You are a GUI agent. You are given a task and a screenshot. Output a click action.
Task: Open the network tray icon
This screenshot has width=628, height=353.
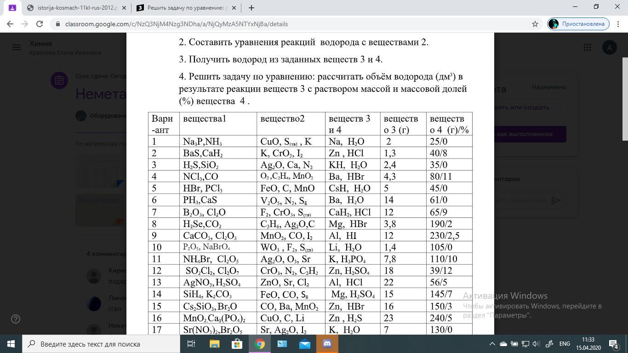[x=525, y=344]
